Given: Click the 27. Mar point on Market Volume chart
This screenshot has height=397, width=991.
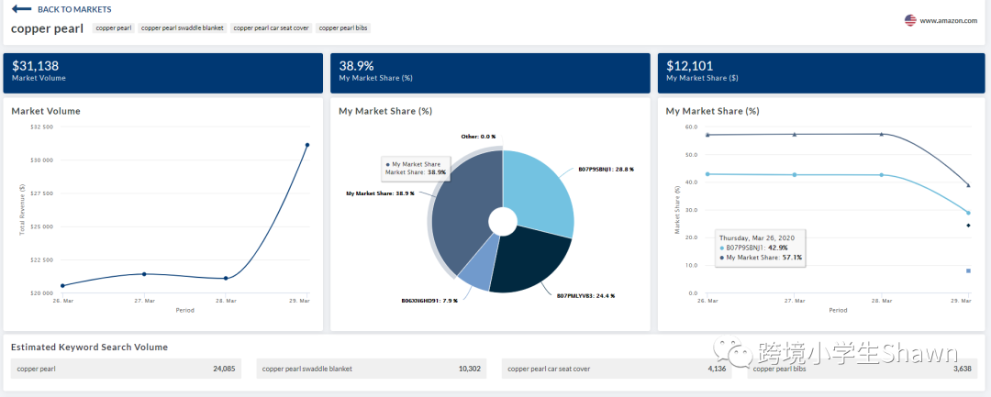Looking at the screenshot, I should pyautogui.click(x=144, y=274).
